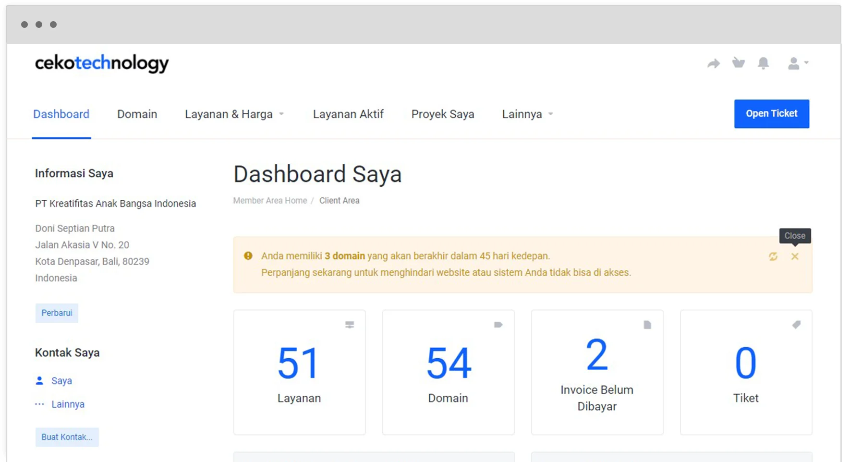
Task: Click the invoice document icon on Invoice card
Action: [647, 325]
